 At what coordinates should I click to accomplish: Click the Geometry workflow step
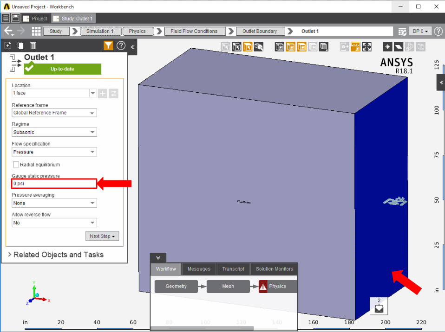pyautogui.click(x=176, y=287)
